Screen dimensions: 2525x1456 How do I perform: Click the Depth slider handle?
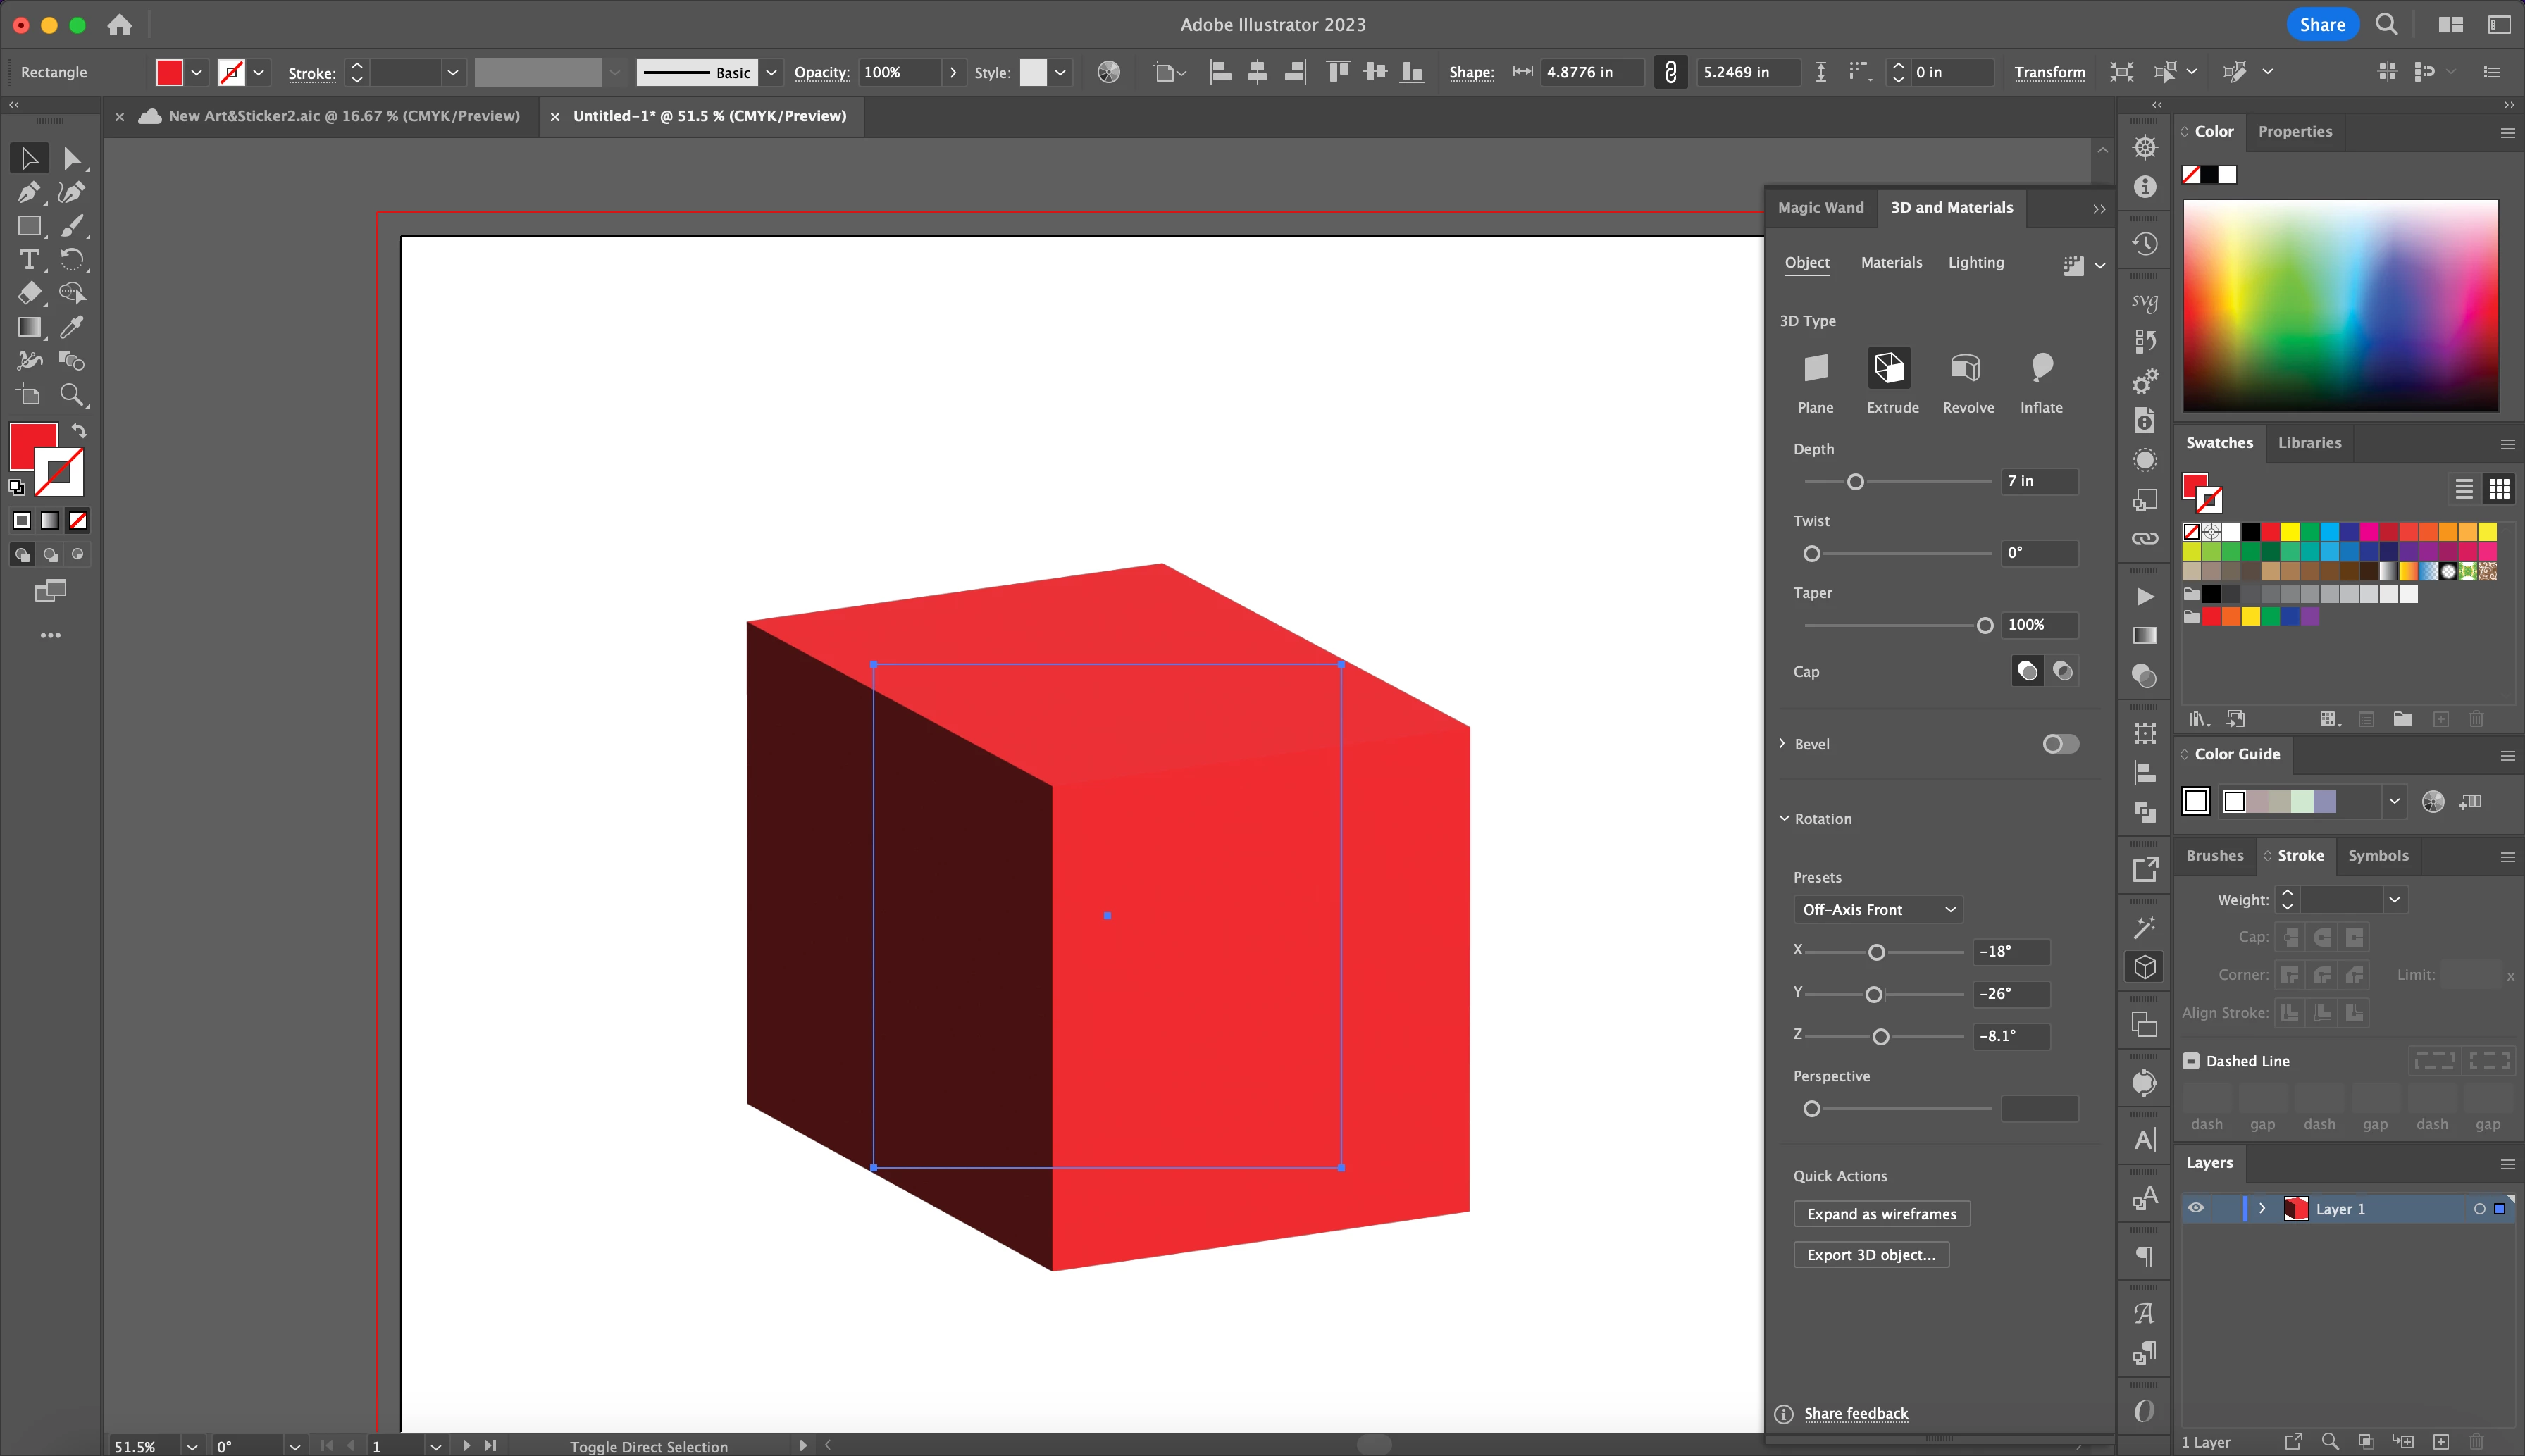[1855, 482]
